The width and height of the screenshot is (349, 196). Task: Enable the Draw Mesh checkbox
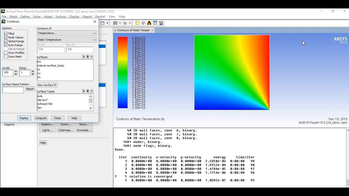tap(6, 57)
